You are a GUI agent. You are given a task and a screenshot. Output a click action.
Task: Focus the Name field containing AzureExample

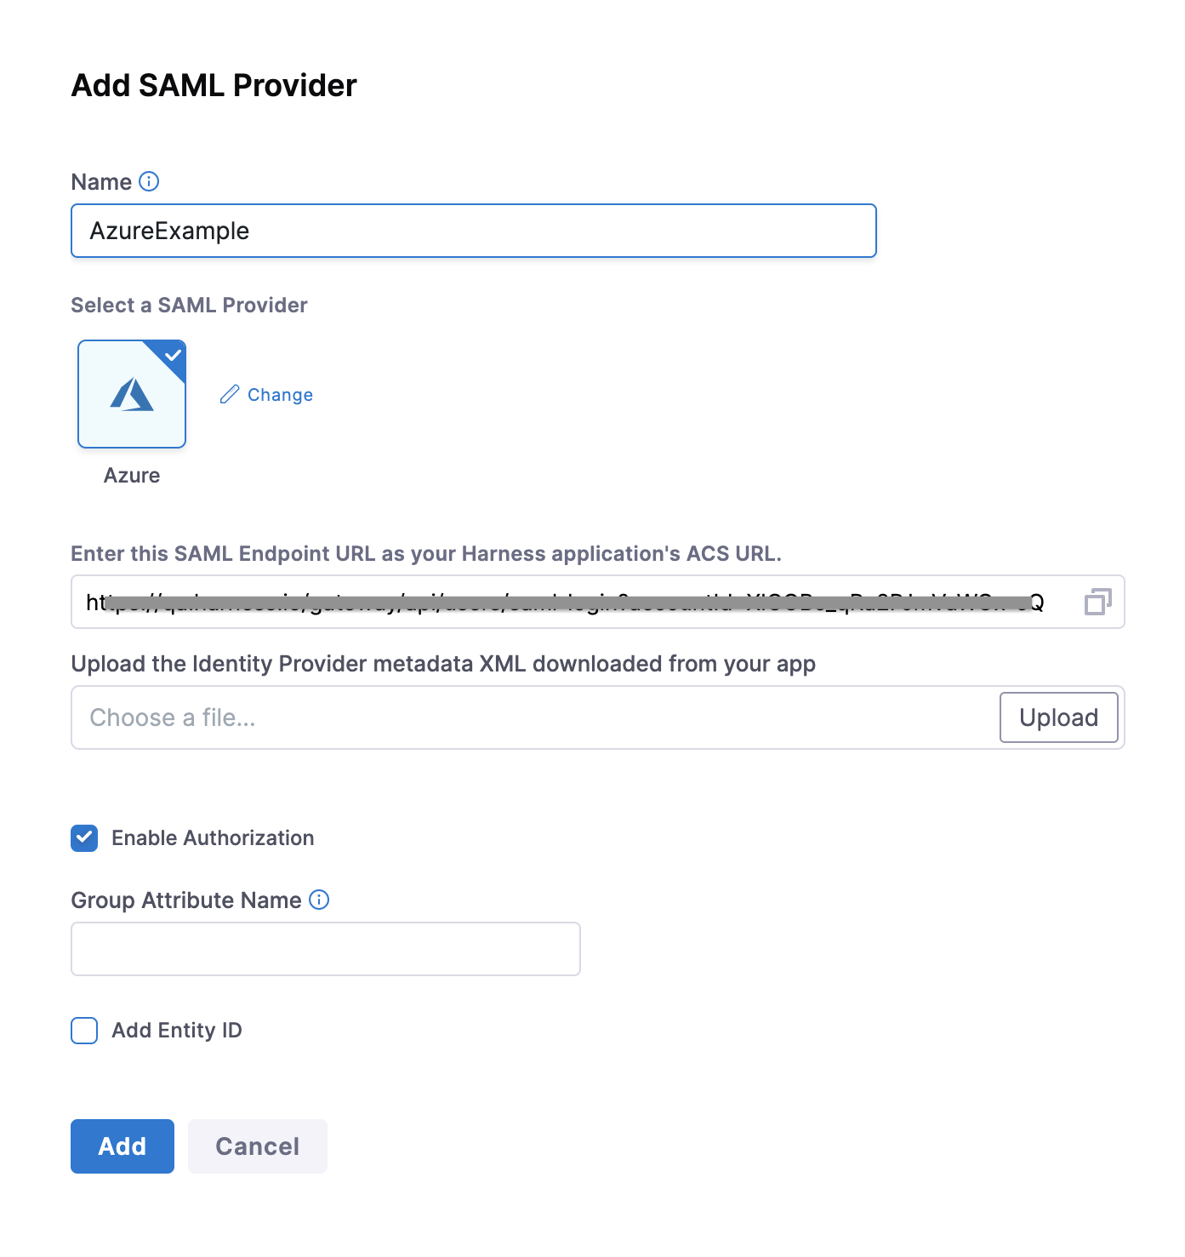(x=473, y=231)
